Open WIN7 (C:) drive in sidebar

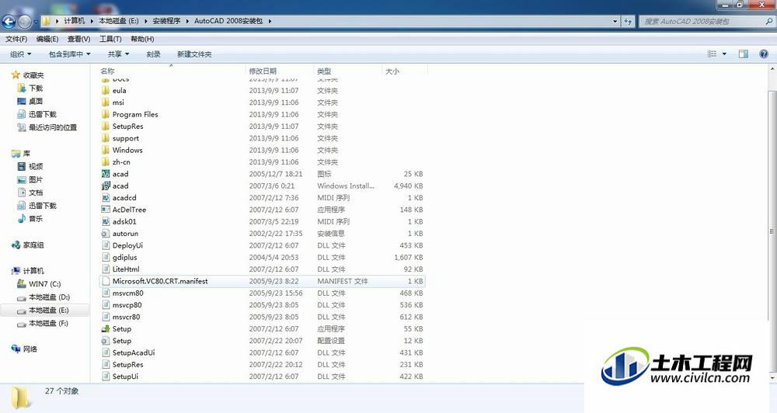(x=44, y=284)
